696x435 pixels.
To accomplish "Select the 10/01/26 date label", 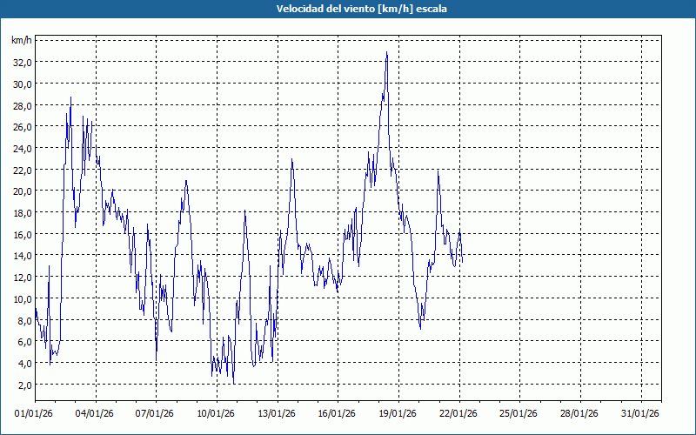I will [x=217, y=414].
